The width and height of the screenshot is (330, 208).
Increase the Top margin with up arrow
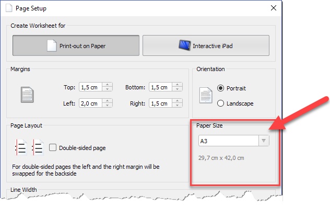click(108, 85)
